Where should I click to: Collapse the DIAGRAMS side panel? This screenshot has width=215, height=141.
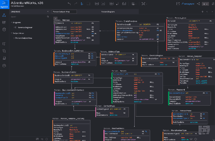(48, 12)
